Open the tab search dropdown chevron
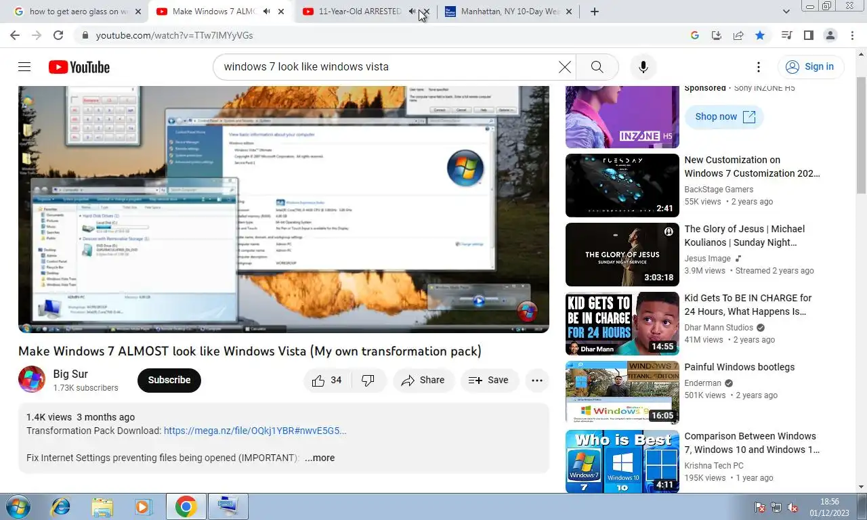Viewport: 867px width, 520px height. click(786, 12)
